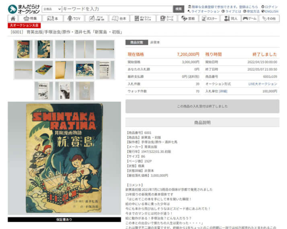This screenshot has height=229, width=287.
Task: Select the last gray certificate thumbnail
Action: 85,91
